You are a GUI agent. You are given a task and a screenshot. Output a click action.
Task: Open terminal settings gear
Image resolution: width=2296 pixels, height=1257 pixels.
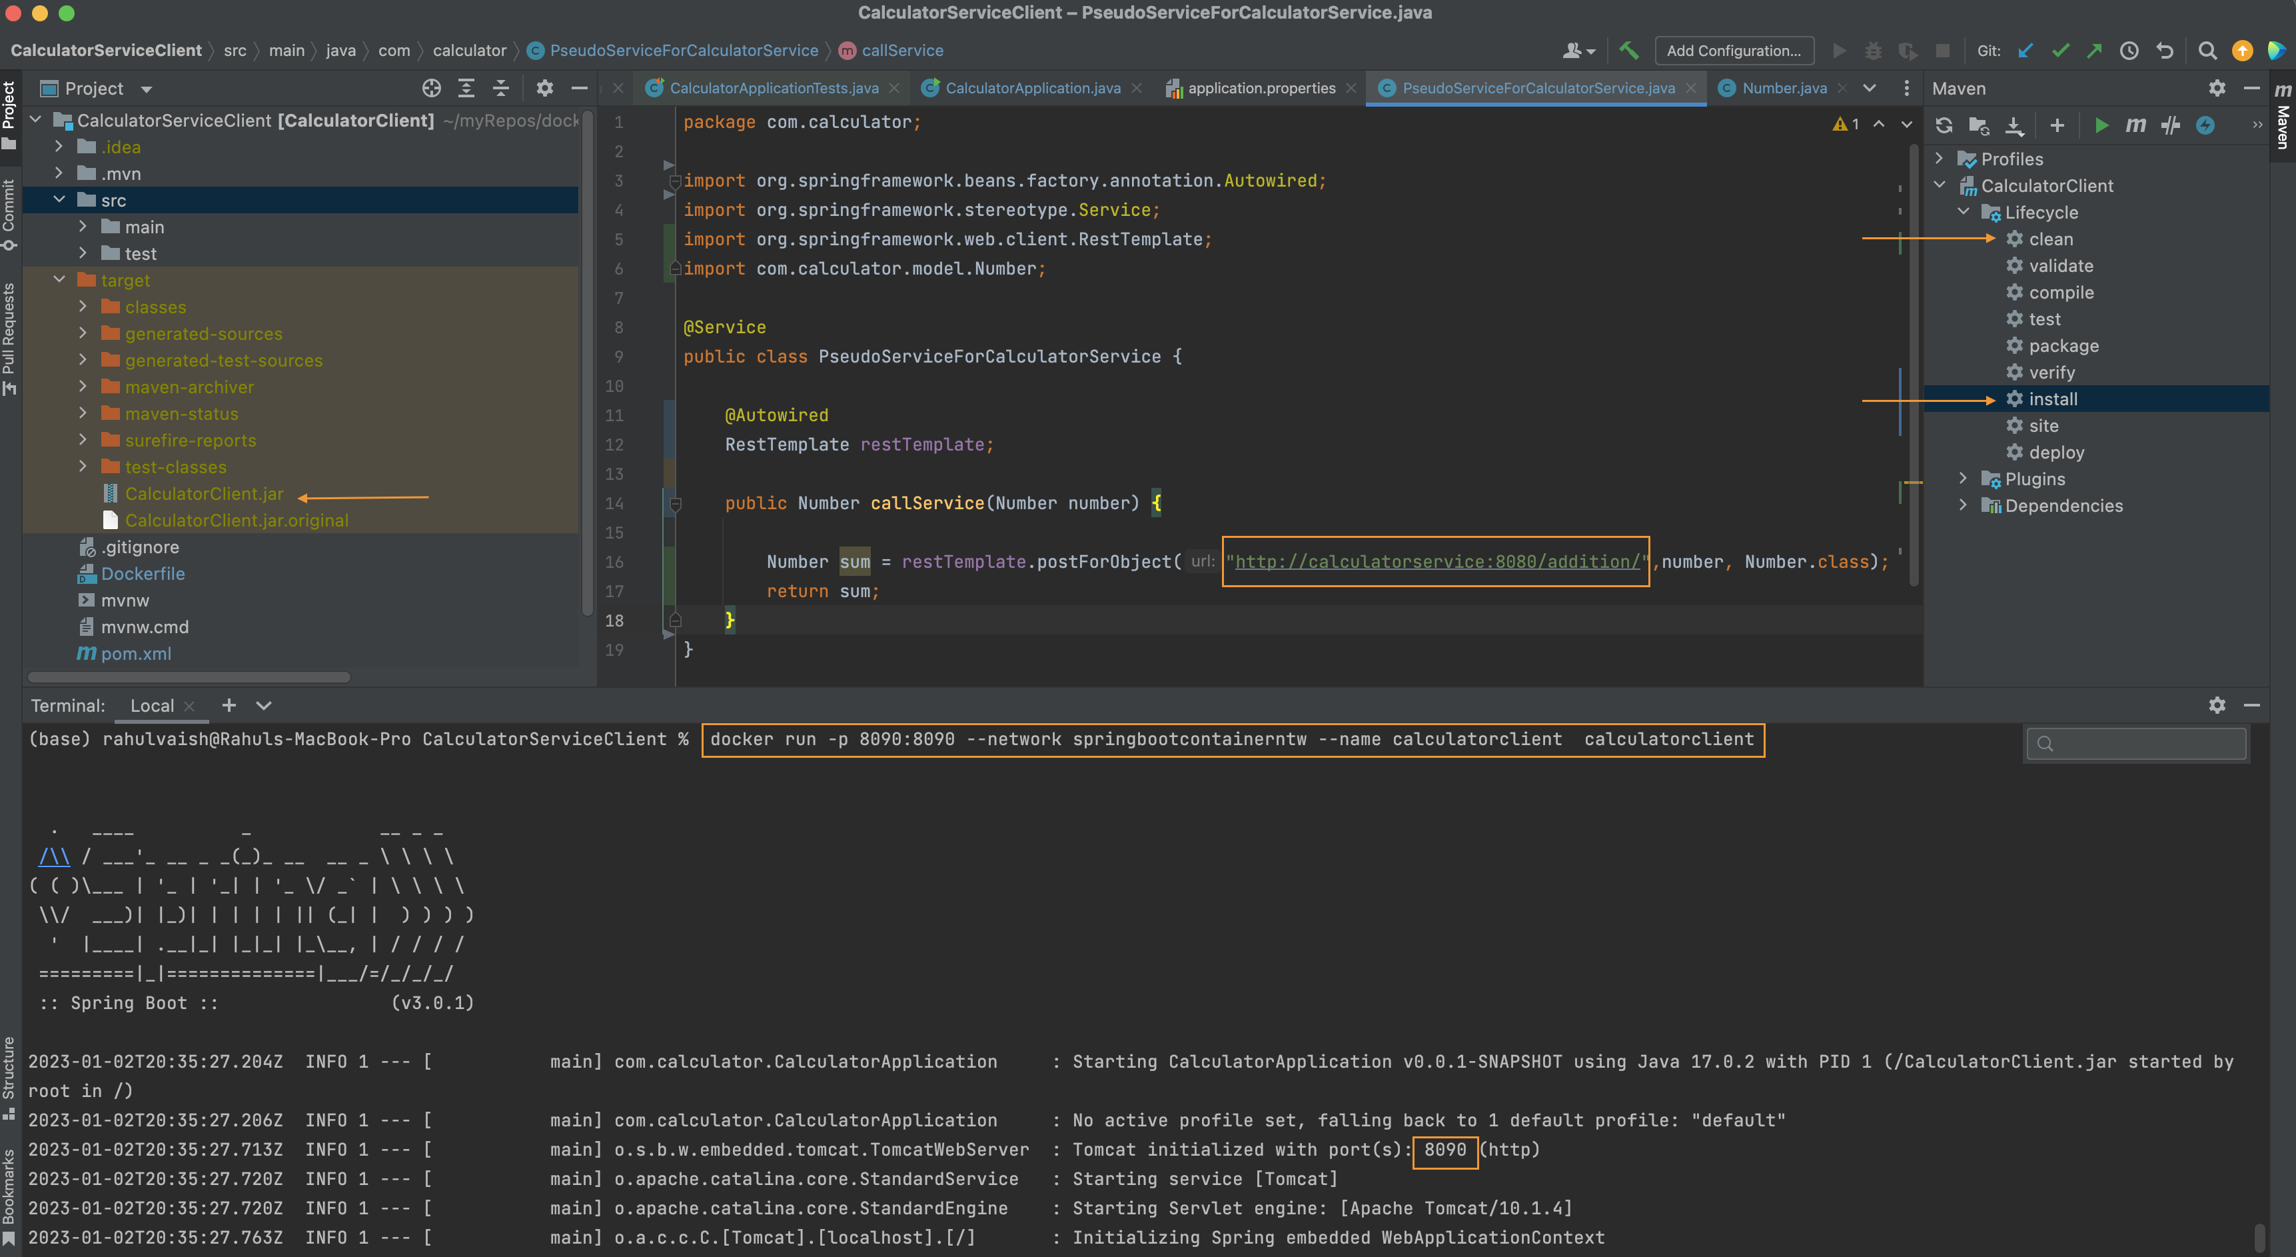[x=2217, y=705]
